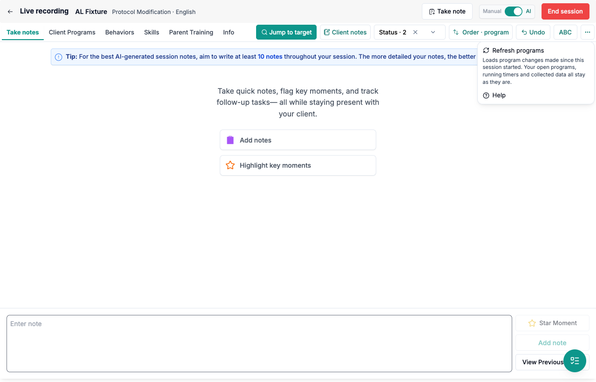This screenshot has width=596, height=382.
Task: Clear the Status filter with the X icon
Action: 415,32
